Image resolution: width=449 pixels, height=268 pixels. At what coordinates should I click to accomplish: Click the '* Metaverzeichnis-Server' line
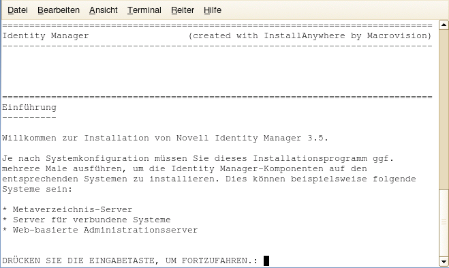coord(67,209)
